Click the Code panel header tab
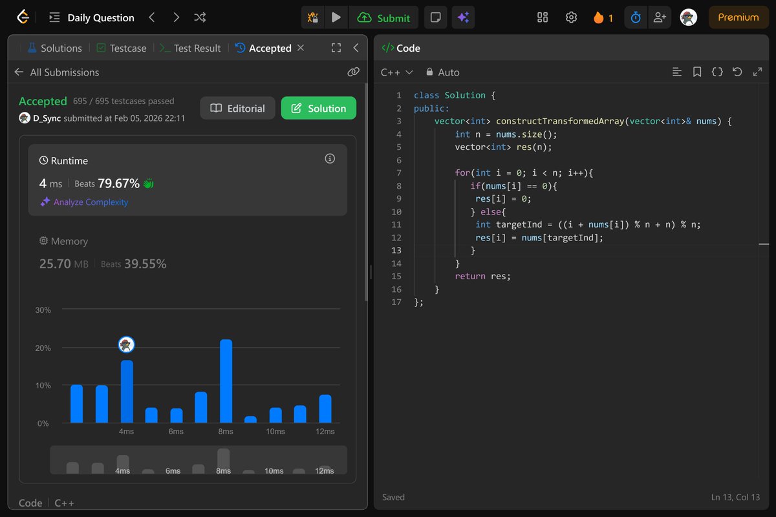776x517 pixels. [400, 48]
